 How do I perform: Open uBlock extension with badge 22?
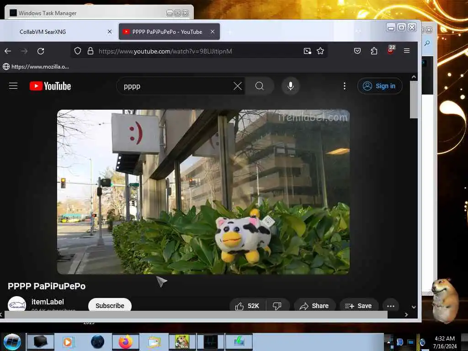(x=391, y=50)
